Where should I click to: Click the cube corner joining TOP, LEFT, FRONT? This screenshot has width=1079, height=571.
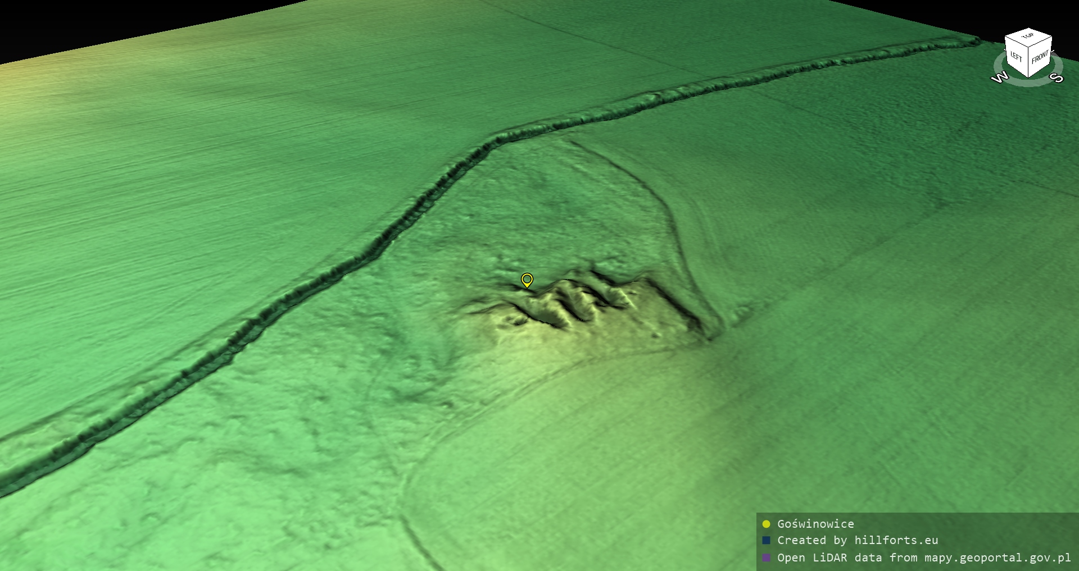point(1028,47)
